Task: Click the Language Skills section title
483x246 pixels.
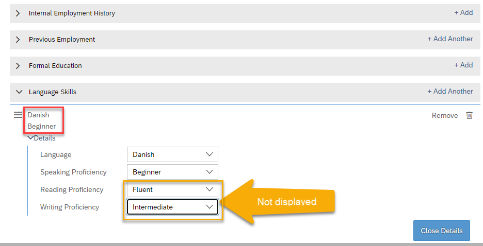Action: [52, 92]
